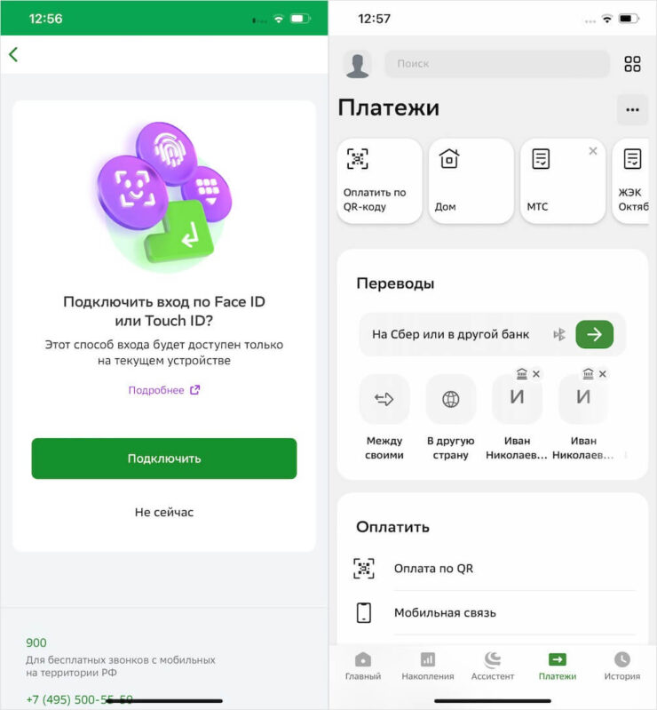Viewport: 657px width, 710px height.
Task: Open the История tab
Action: pyautogui.click(x=622, y=666)
